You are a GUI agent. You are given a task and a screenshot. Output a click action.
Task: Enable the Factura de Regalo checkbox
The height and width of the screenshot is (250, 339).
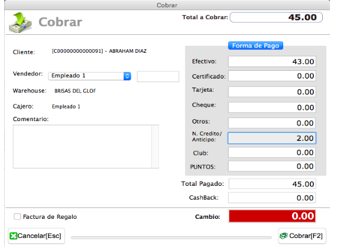tap(17, 216)
